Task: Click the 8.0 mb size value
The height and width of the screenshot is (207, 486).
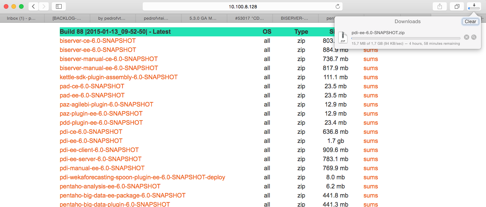Action: [336, 177]
